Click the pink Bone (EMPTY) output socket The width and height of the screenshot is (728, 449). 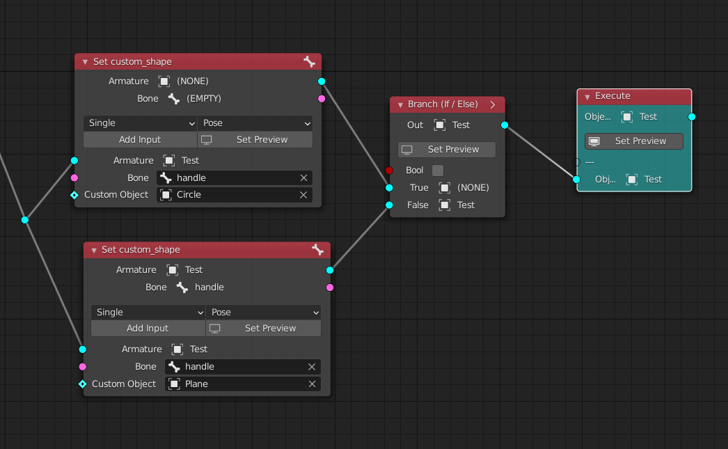(322, 98)
